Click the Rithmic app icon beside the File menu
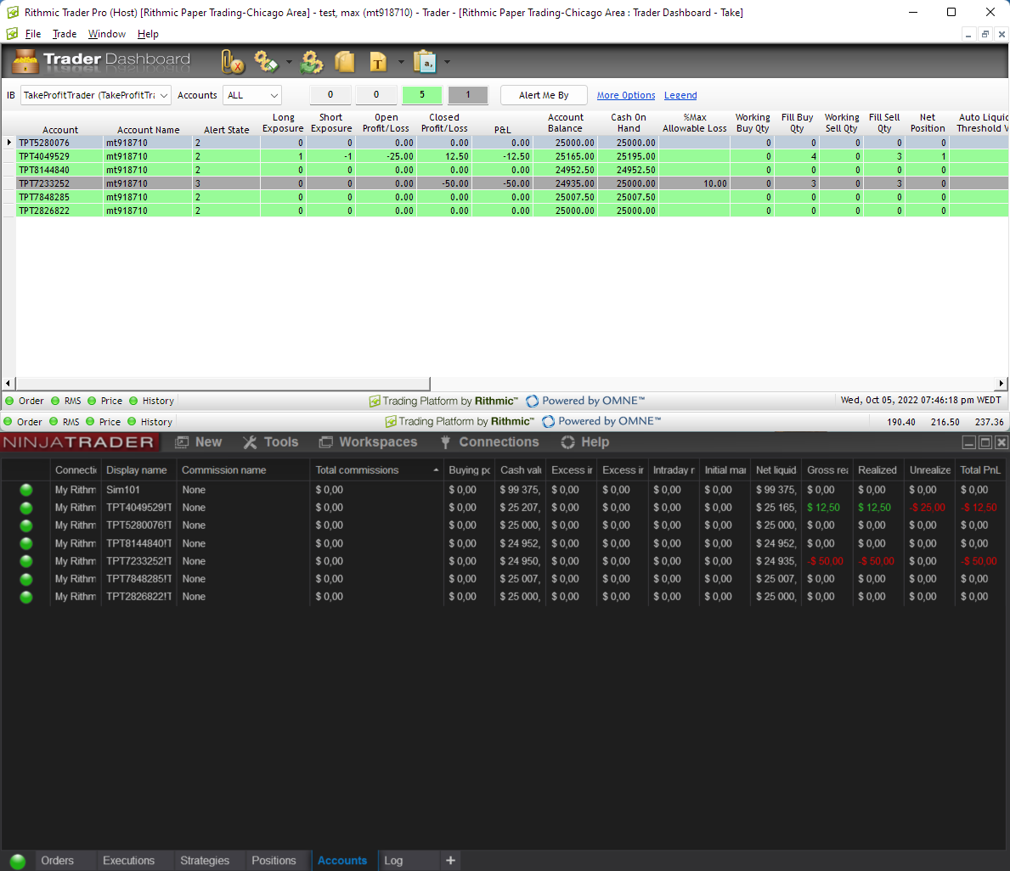This screenshot has height=871, width=1010. point(12,33)
